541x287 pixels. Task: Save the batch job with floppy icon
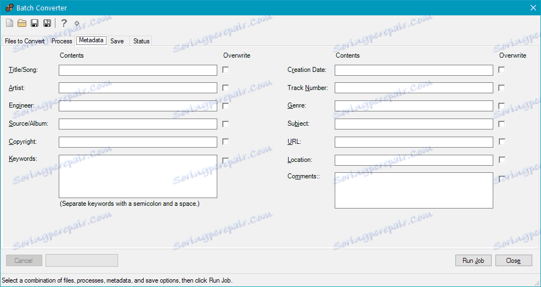pyautogui.click(x=35, y=23)
